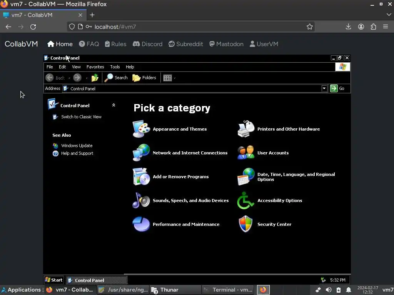Open Firefox hamburger application menu
394x295 pixels.
[x=386, y=27]
